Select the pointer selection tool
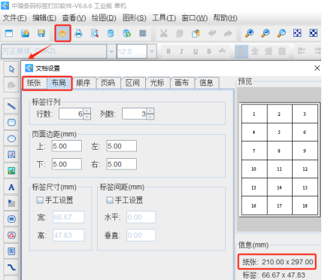The image size is (322, 280). 11,68
